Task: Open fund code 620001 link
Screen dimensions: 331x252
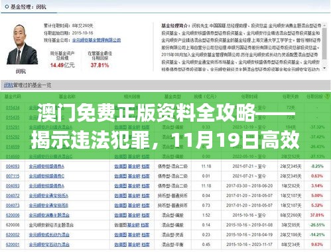Action: coord(13,245)
